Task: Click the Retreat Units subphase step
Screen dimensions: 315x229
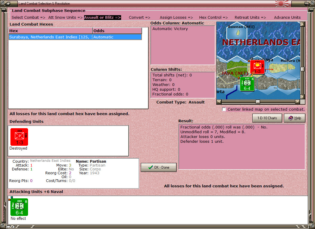Action: (250, 18)
